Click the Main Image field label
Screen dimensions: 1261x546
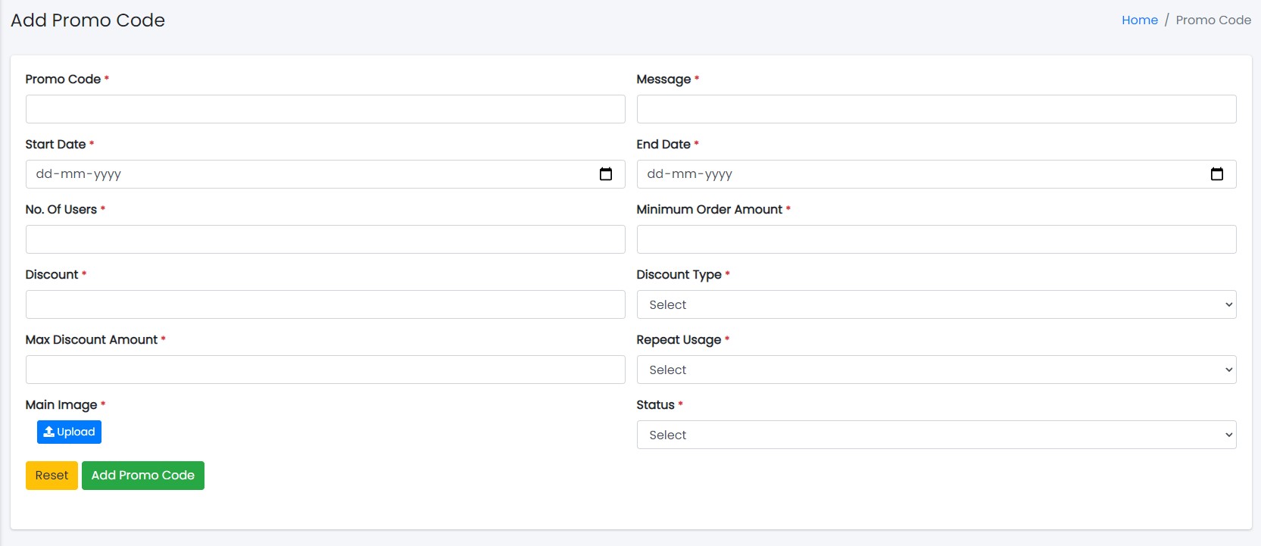click(61, 405)
